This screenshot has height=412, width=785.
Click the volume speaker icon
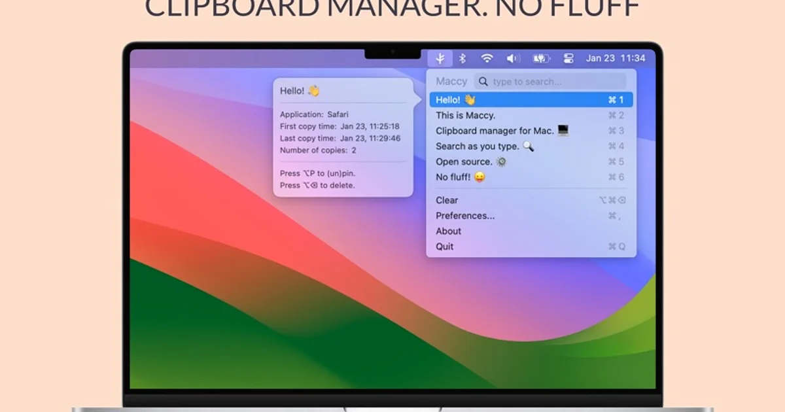point(513,58)
